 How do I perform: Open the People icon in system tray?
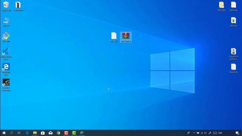[x=188, y=133]
